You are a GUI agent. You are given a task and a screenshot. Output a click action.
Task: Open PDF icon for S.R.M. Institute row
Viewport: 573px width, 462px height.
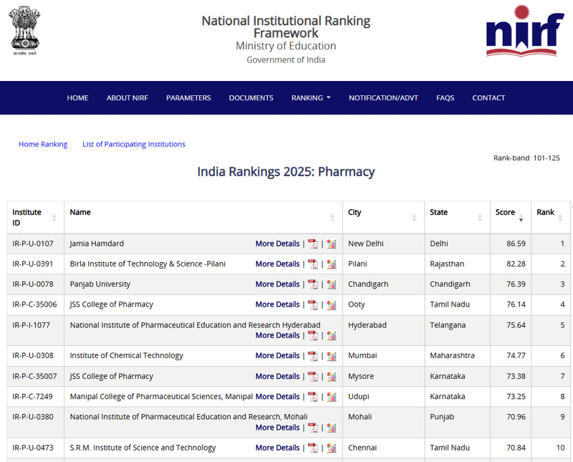[313, 448]
